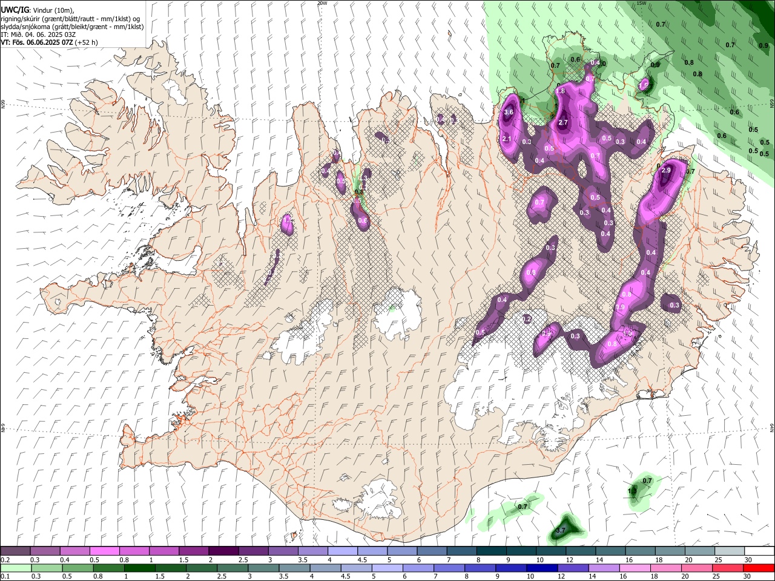Select the pale green 0.1 swatch in the lower legend
The width and height of the screenshot is (775, 581).
pos(16,568)
